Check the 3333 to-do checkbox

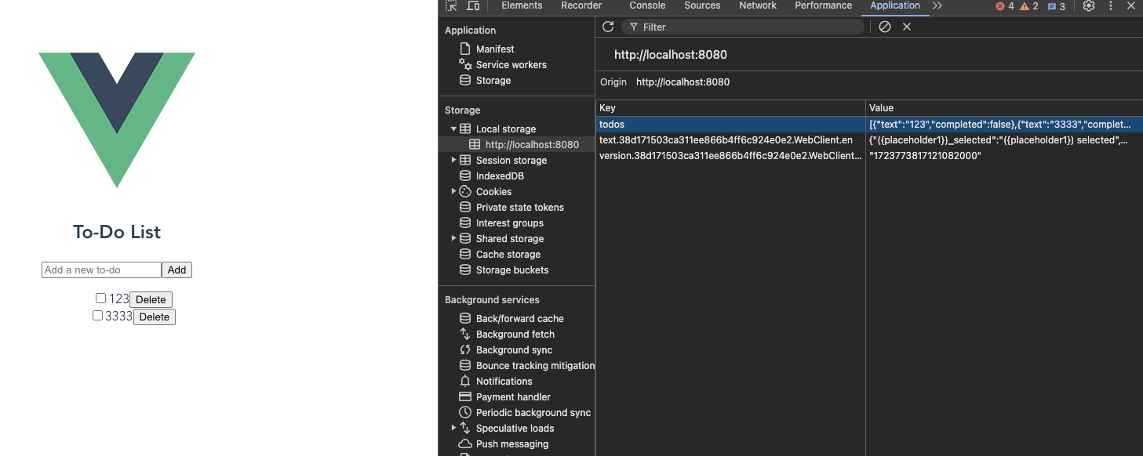tap(97, 316)
